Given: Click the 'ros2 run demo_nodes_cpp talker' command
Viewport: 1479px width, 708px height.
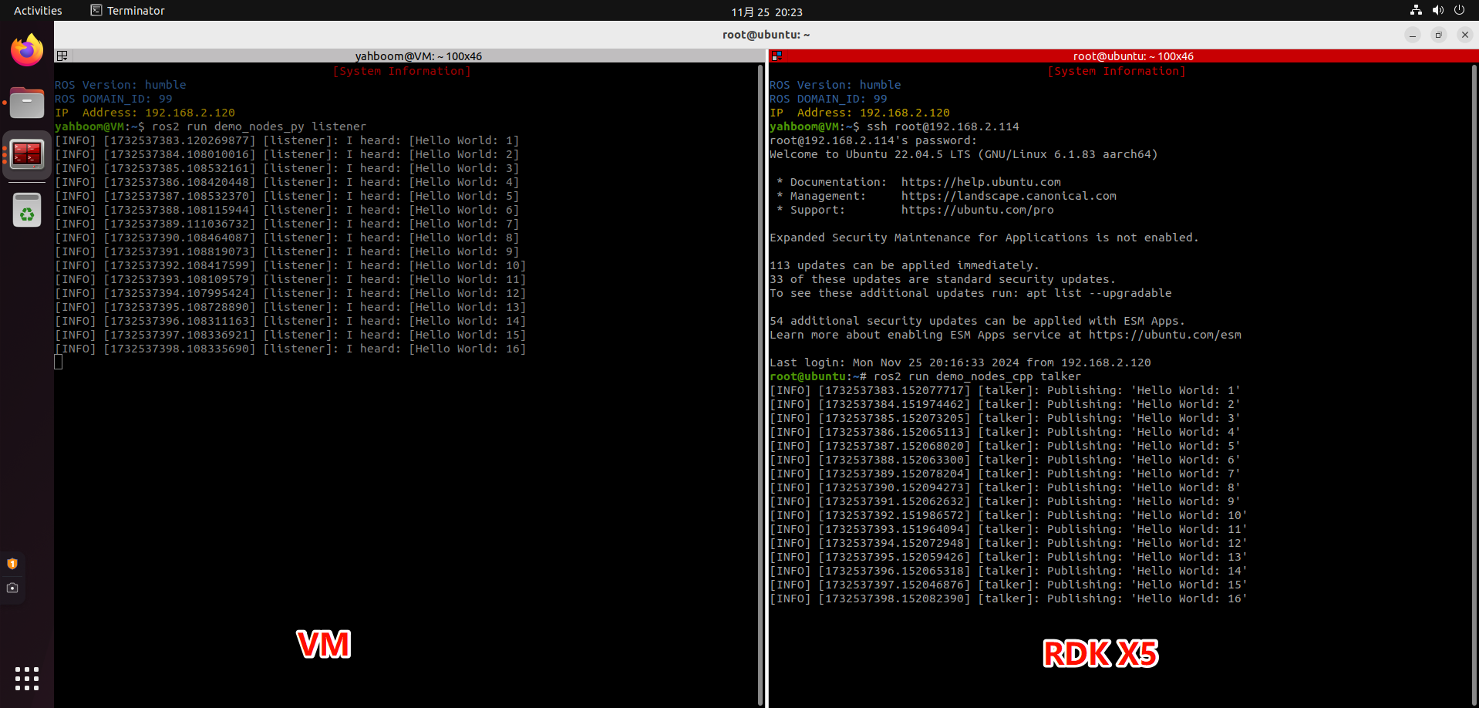Looking at the screenshot, I should (977, 376).
